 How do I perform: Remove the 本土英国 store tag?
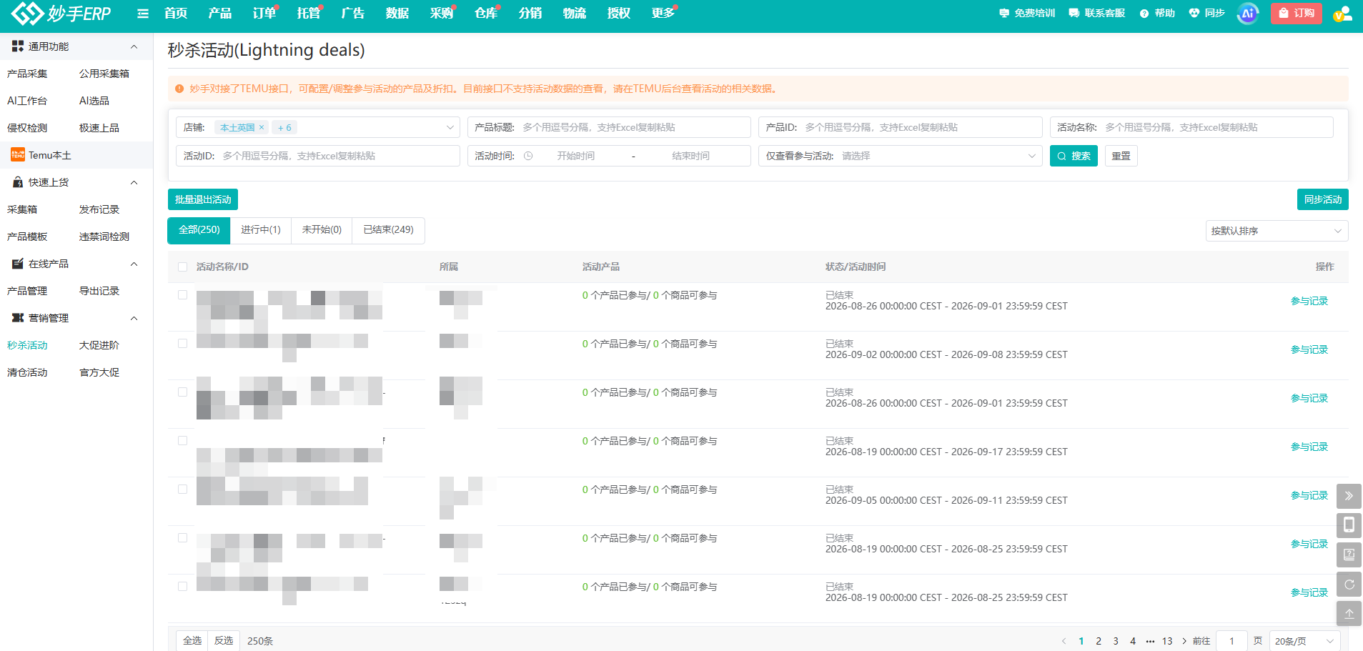(x=262, y=127)
